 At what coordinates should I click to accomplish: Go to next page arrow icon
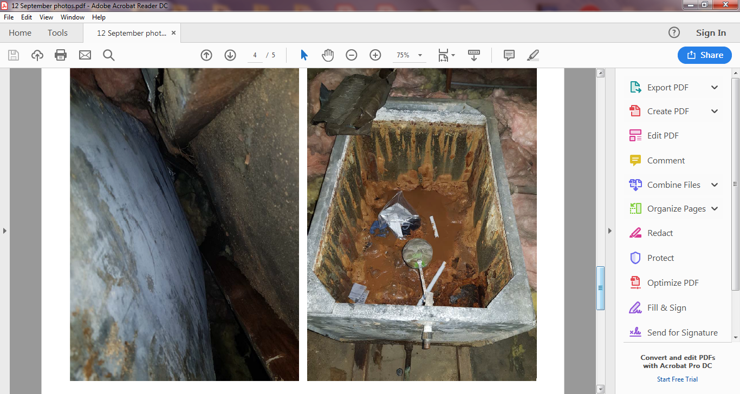[230, 55]
